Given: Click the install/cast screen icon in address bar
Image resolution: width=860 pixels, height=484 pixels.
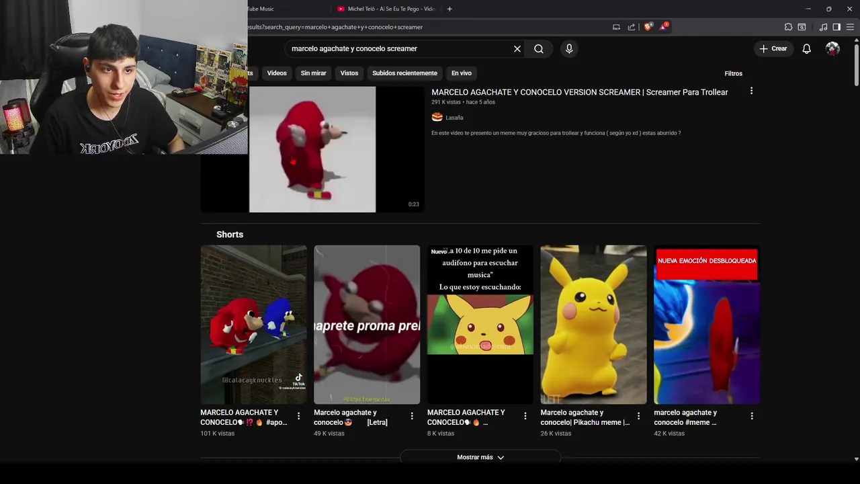Looking at the screenshot, I should [616, 27].
